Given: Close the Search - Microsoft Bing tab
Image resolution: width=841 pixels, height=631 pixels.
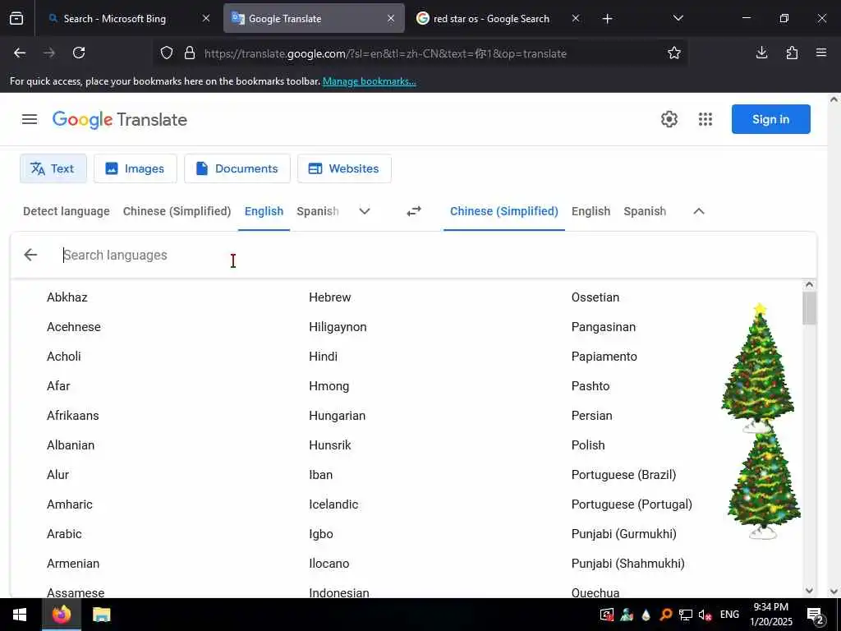Looking at the screenshot, I should click(206, 19).
